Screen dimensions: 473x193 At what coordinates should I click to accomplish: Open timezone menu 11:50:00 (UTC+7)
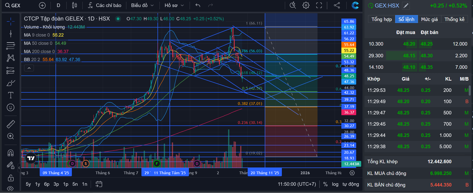[x=297, y=184]
